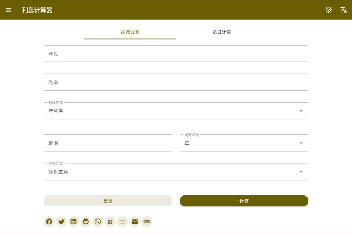352x235 pixels.
Task: Switch to the 按月分期 tab
Action: pos(130,32)
